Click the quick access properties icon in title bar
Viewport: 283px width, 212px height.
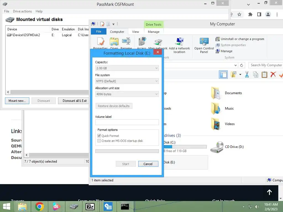(x=102, y=24)
